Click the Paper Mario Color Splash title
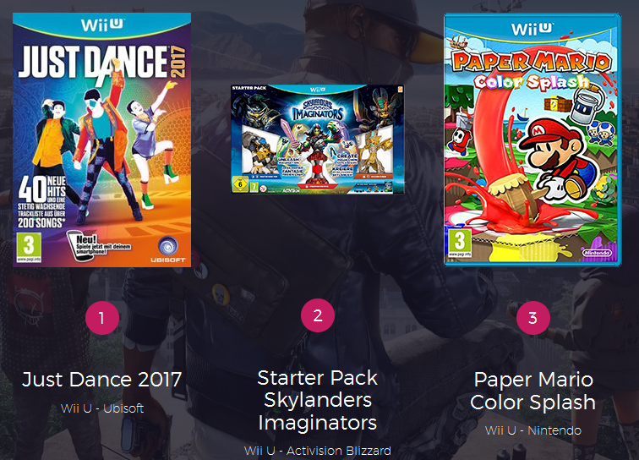 pyautogui.click(x=532, y=391)
